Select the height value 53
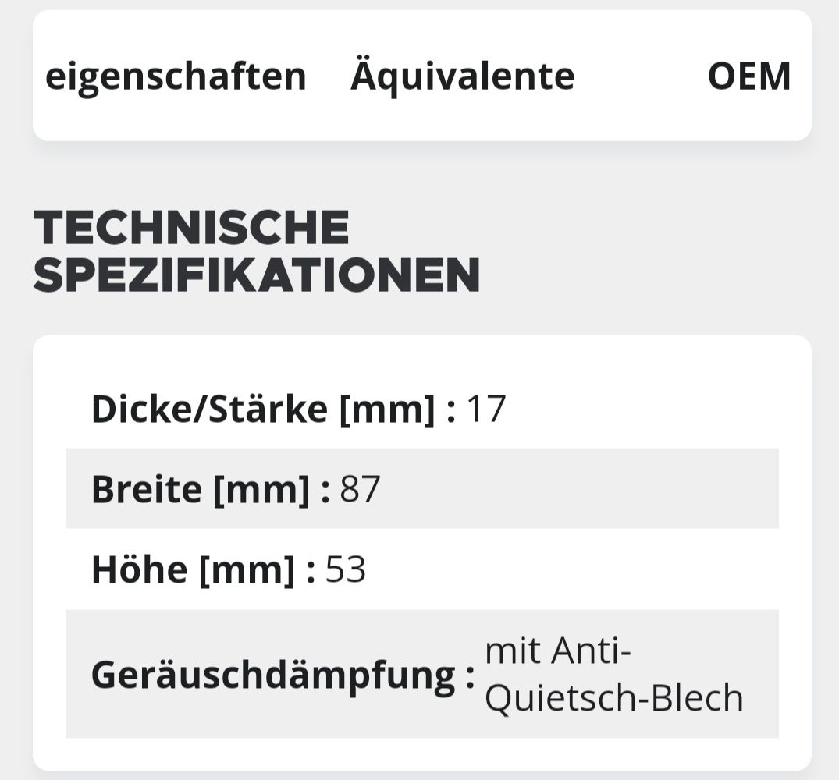The width and height of the screenshot is (839, 780). pyautogui.click(x=345, y=569)
